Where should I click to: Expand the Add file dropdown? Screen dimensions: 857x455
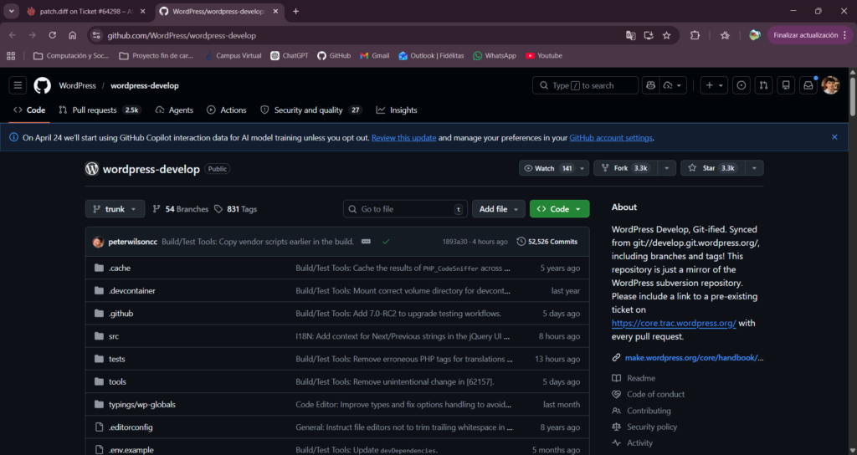[499, 208]
